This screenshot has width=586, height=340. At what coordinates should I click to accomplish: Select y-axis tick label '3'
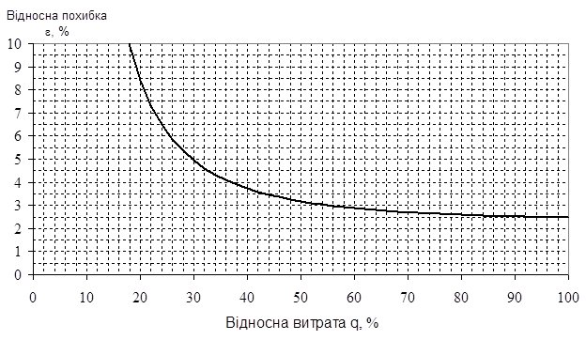18,206
